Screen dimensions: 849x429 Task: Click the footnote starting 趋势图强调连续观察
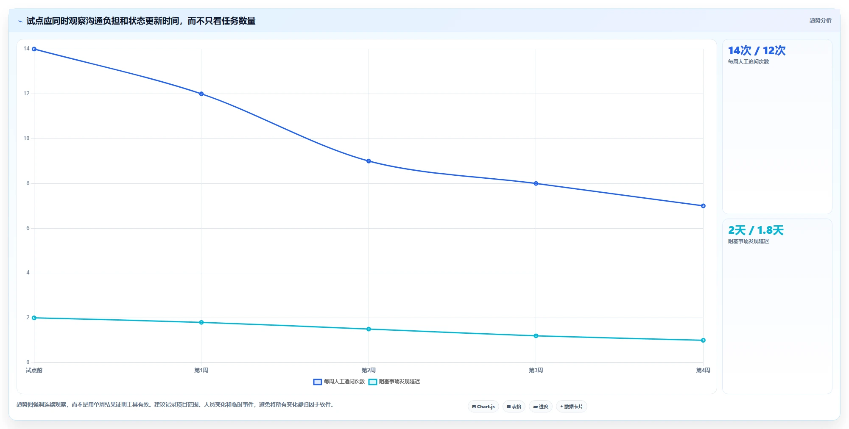(176, 405)
